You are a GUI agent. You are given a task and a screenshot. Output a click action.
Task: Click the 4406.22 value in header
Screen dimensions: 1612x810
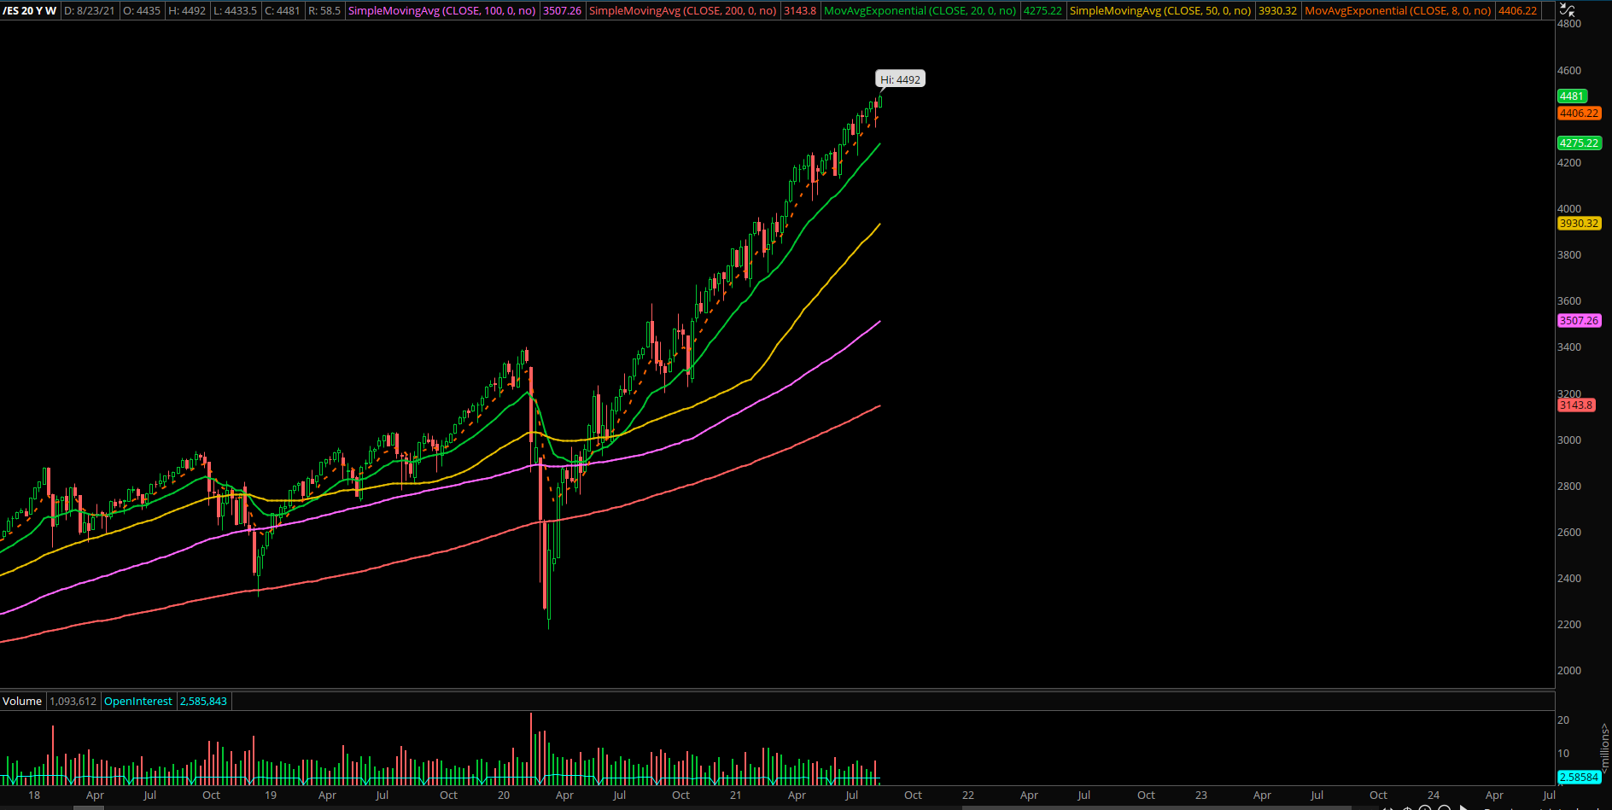(x=1518, y=11)
